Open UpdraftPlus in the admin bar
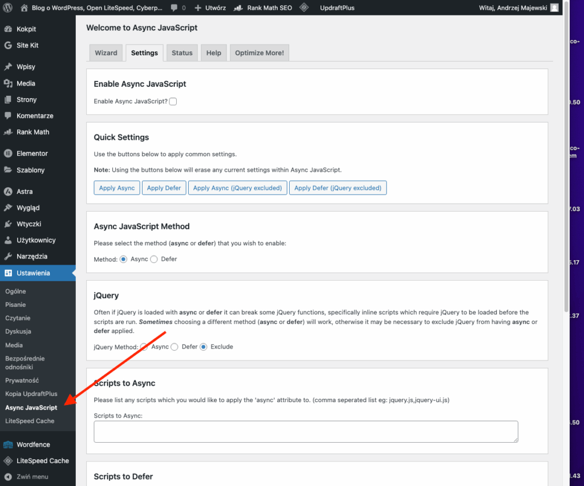 click(337, 8)
